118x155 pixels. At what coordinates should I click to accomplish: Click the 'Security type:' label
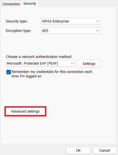[17, 21]
